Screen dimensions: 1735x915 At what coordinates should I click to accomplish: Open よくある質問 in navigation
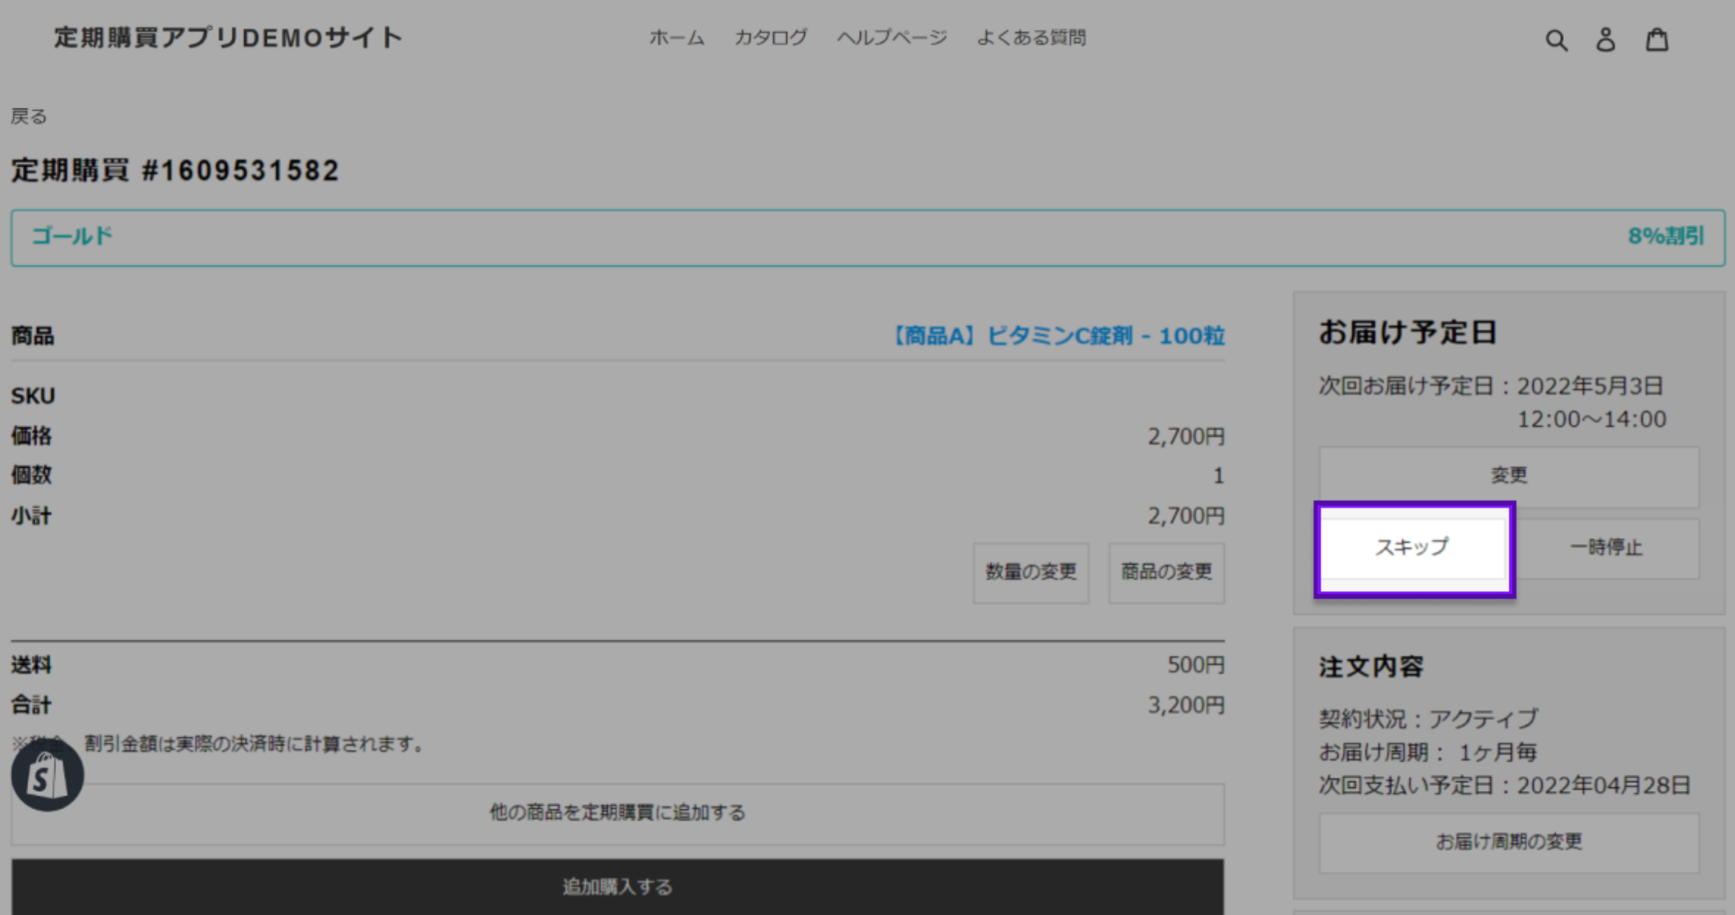click(1031, 38)
